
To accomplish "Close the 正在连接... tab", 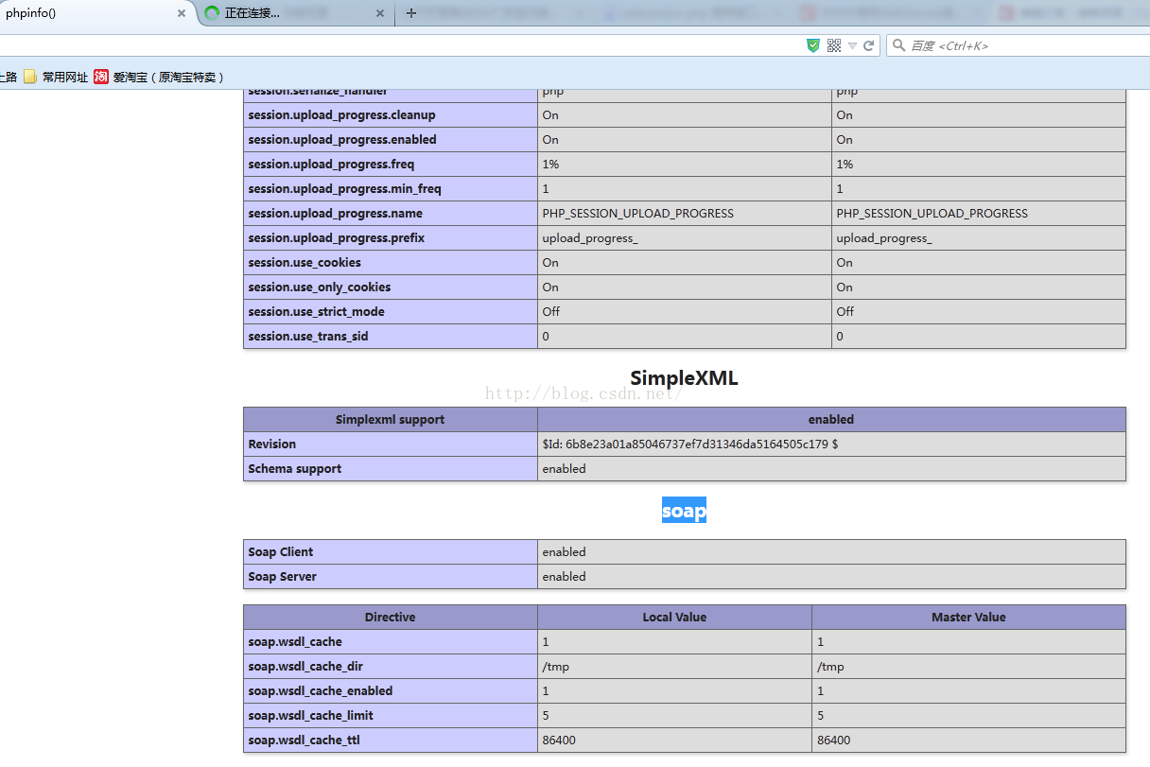I will click(x=380, y=13).
